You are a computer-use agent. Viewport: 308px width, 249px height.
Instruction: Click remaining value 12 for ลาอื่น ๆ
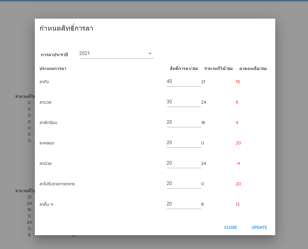click(238, 204)
